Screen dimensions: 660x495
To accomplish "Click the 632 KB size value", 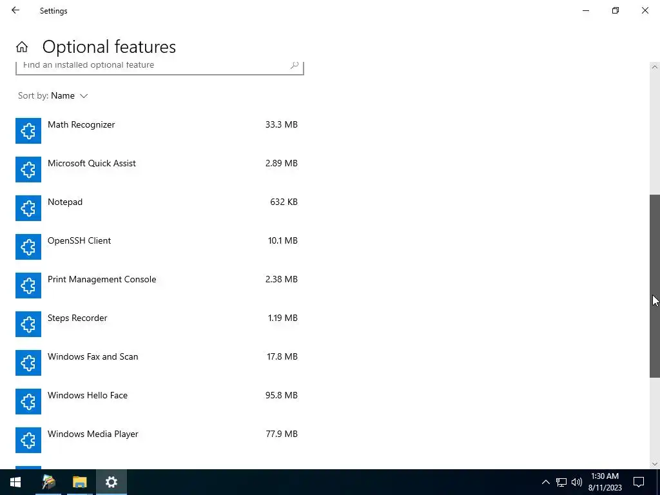I will [x=284, y=202].
